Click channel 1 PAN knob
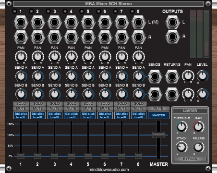The image size is (217, 173). (x=21, y=57)
